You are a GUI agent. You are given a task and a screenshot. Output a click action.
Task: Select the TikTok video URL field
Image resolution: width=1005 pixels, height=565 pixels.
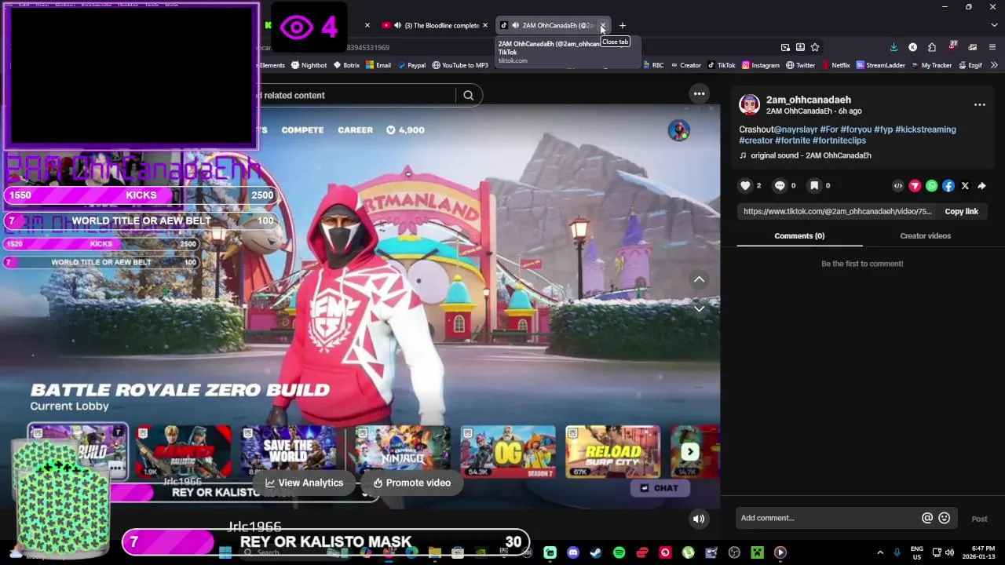837,211
